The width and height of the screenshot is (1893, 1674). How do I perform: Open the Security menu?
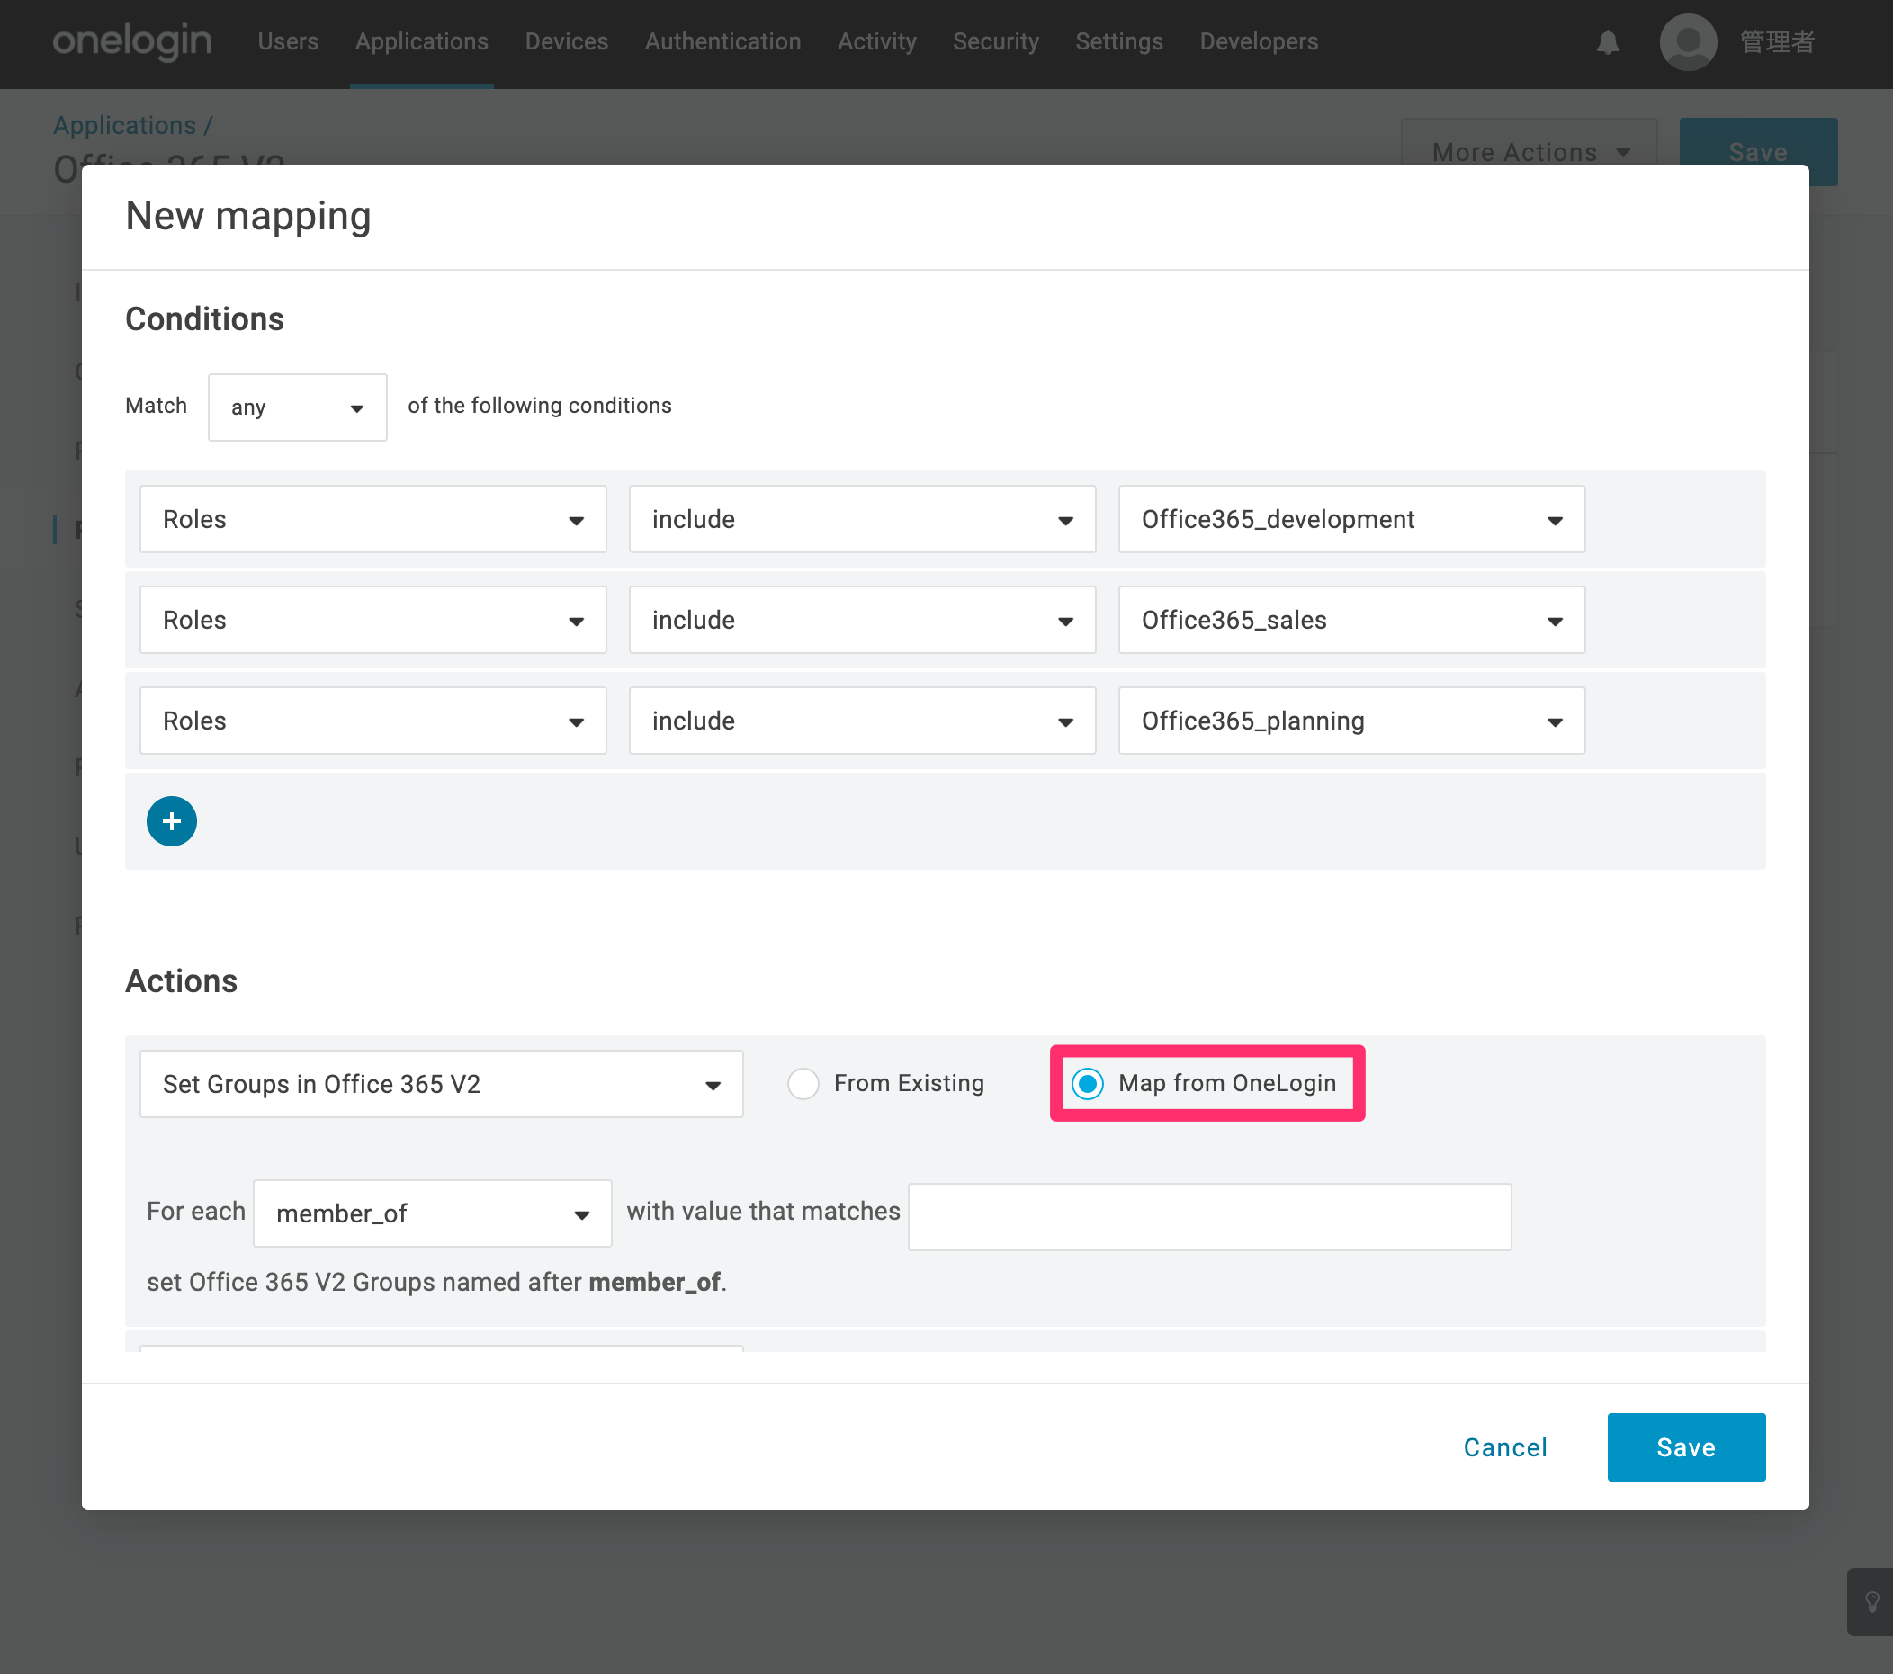pyautogui.click(x=996, y=41)
